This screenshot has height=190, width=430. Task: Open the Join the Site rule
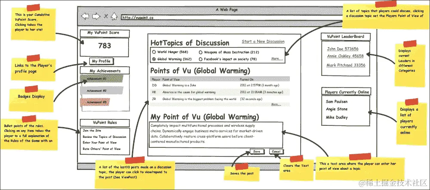[92, 131]
